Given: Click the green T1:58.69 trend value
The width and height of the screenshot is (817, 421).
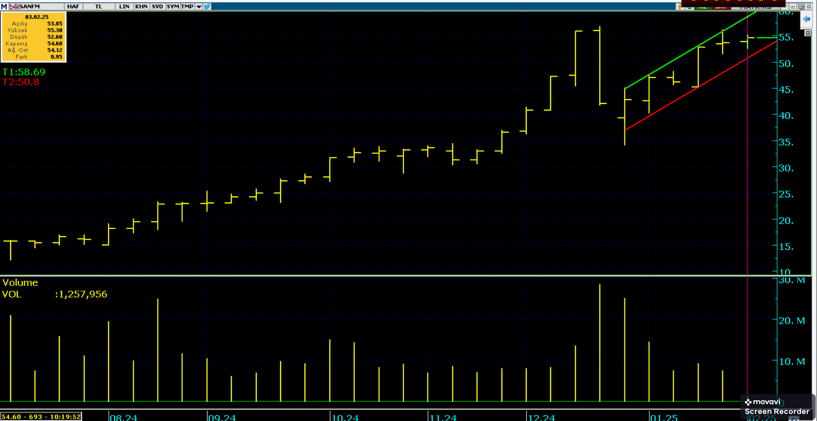Looking at the screenshot, I should (24, 72).
